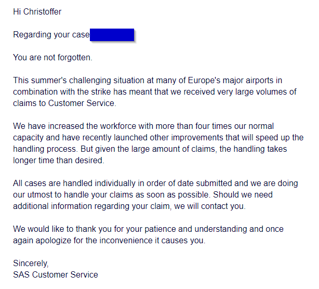This screenshot has width=319, height=289.
Task: Click the 'Sincerely,' closing line
Action: click(x=31, y=264)
